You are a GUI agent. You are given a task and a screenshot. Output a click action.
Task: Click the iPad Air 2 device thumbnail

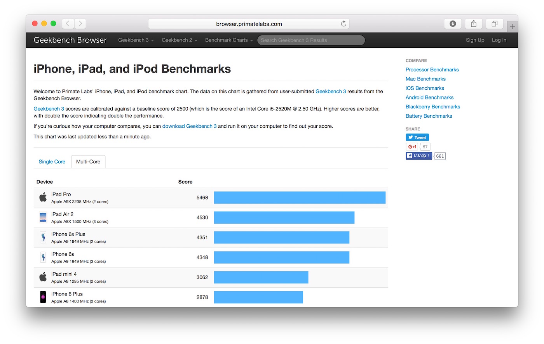(43, 217)
